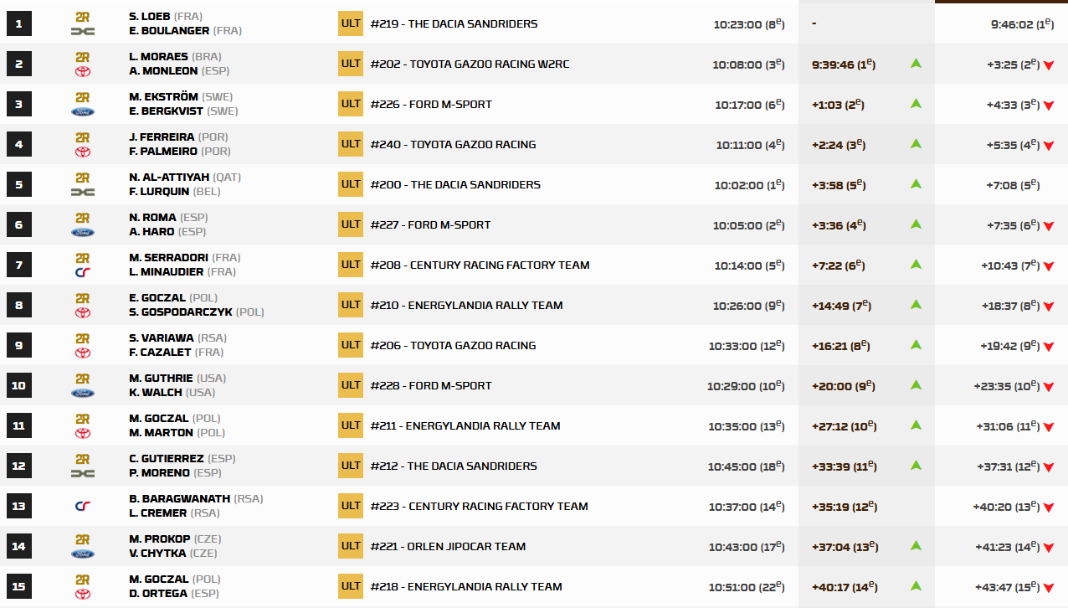Click the Toyota logo in L. Moraes row
The height and width of the screenshot is (608, 1068).
[83, 71]
